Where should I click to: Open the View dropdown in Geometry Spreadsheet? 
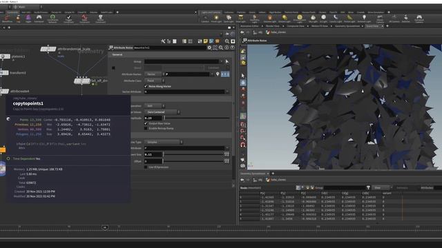(x=382, y=187)
